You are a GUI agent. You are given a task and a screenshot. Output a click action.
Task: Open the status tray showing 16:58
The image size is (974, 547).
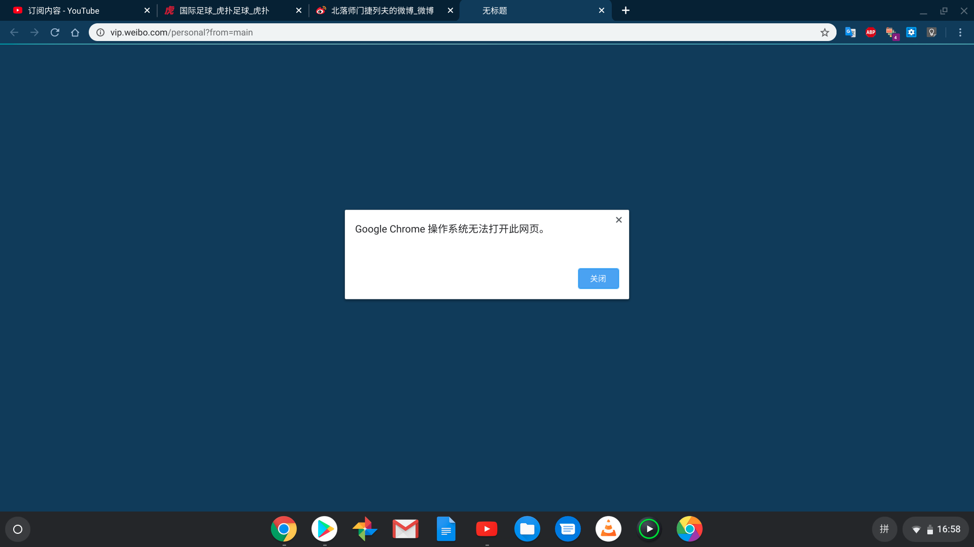coord(935,529)
